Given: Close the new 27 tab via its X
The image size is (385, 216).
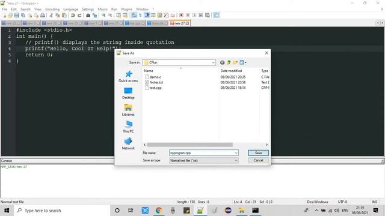Looking at the screenshot, I should click(187, 23).
